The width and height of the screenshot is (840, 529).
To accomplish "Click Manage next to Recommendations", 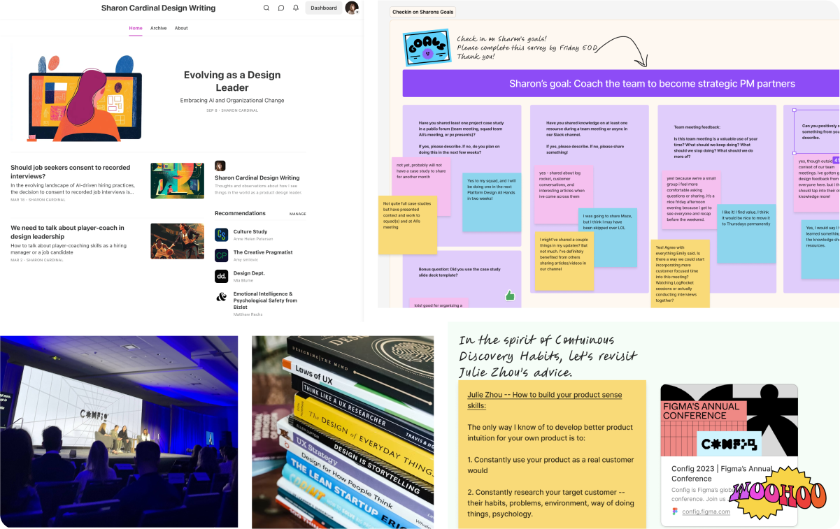I will 297,214.
